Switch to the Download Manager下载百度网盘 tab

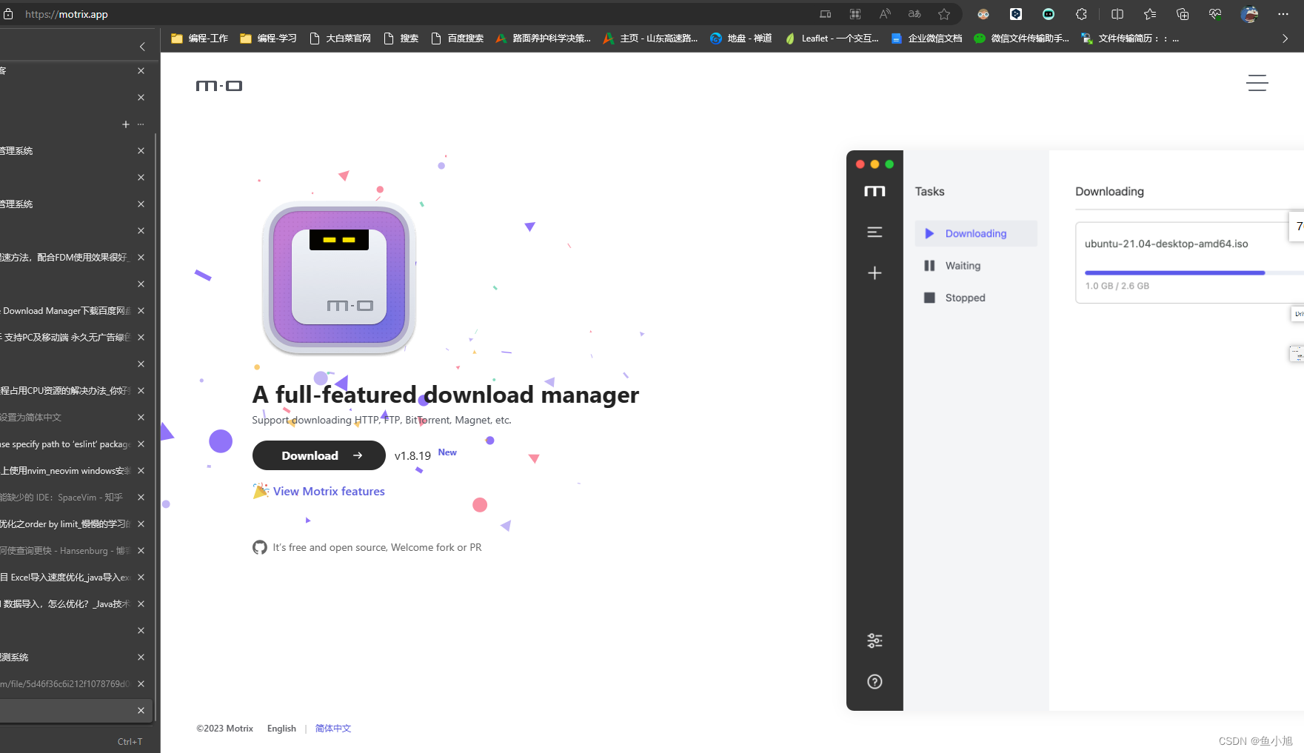point(66,311)
